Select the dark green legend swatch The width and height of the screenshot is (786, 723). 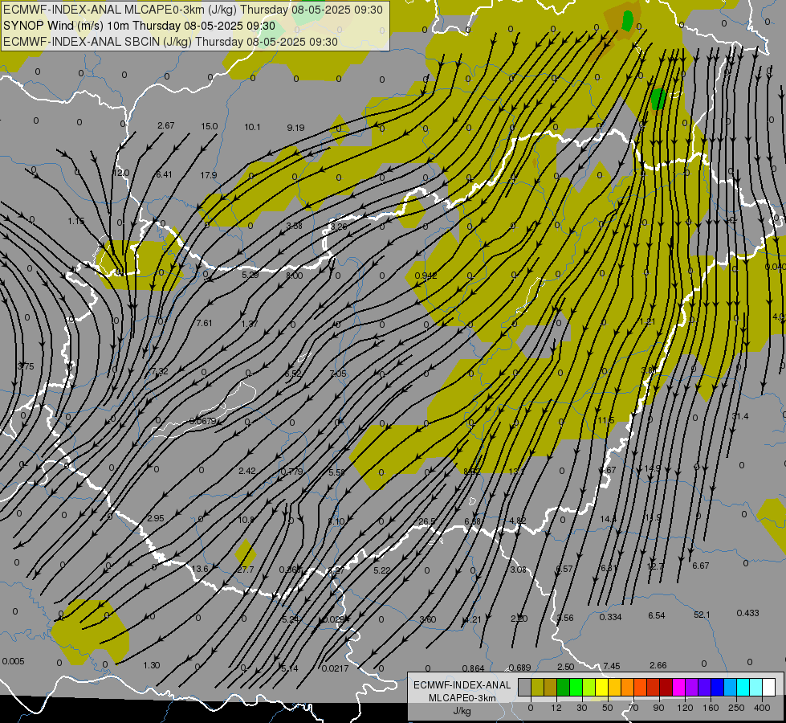[563, 688]
